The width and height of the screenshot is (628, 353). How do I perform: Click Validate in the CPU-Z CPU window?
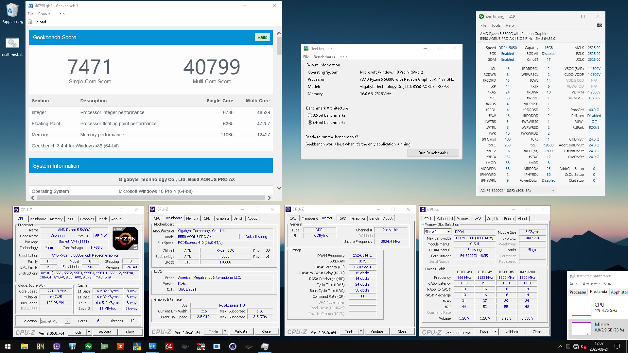pos(105,332)
